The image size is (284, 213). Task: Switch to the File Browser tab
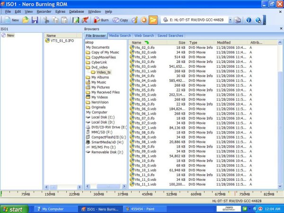pyautogui.click(x=96, y=35)
